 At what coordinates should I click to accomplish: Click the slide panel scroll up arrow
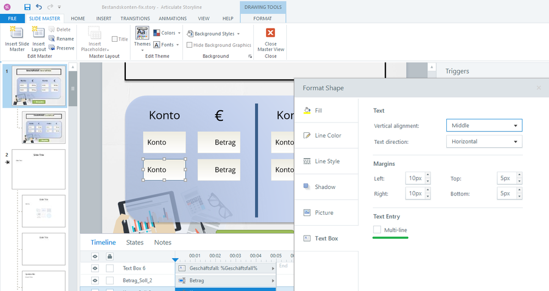(73, 67)
